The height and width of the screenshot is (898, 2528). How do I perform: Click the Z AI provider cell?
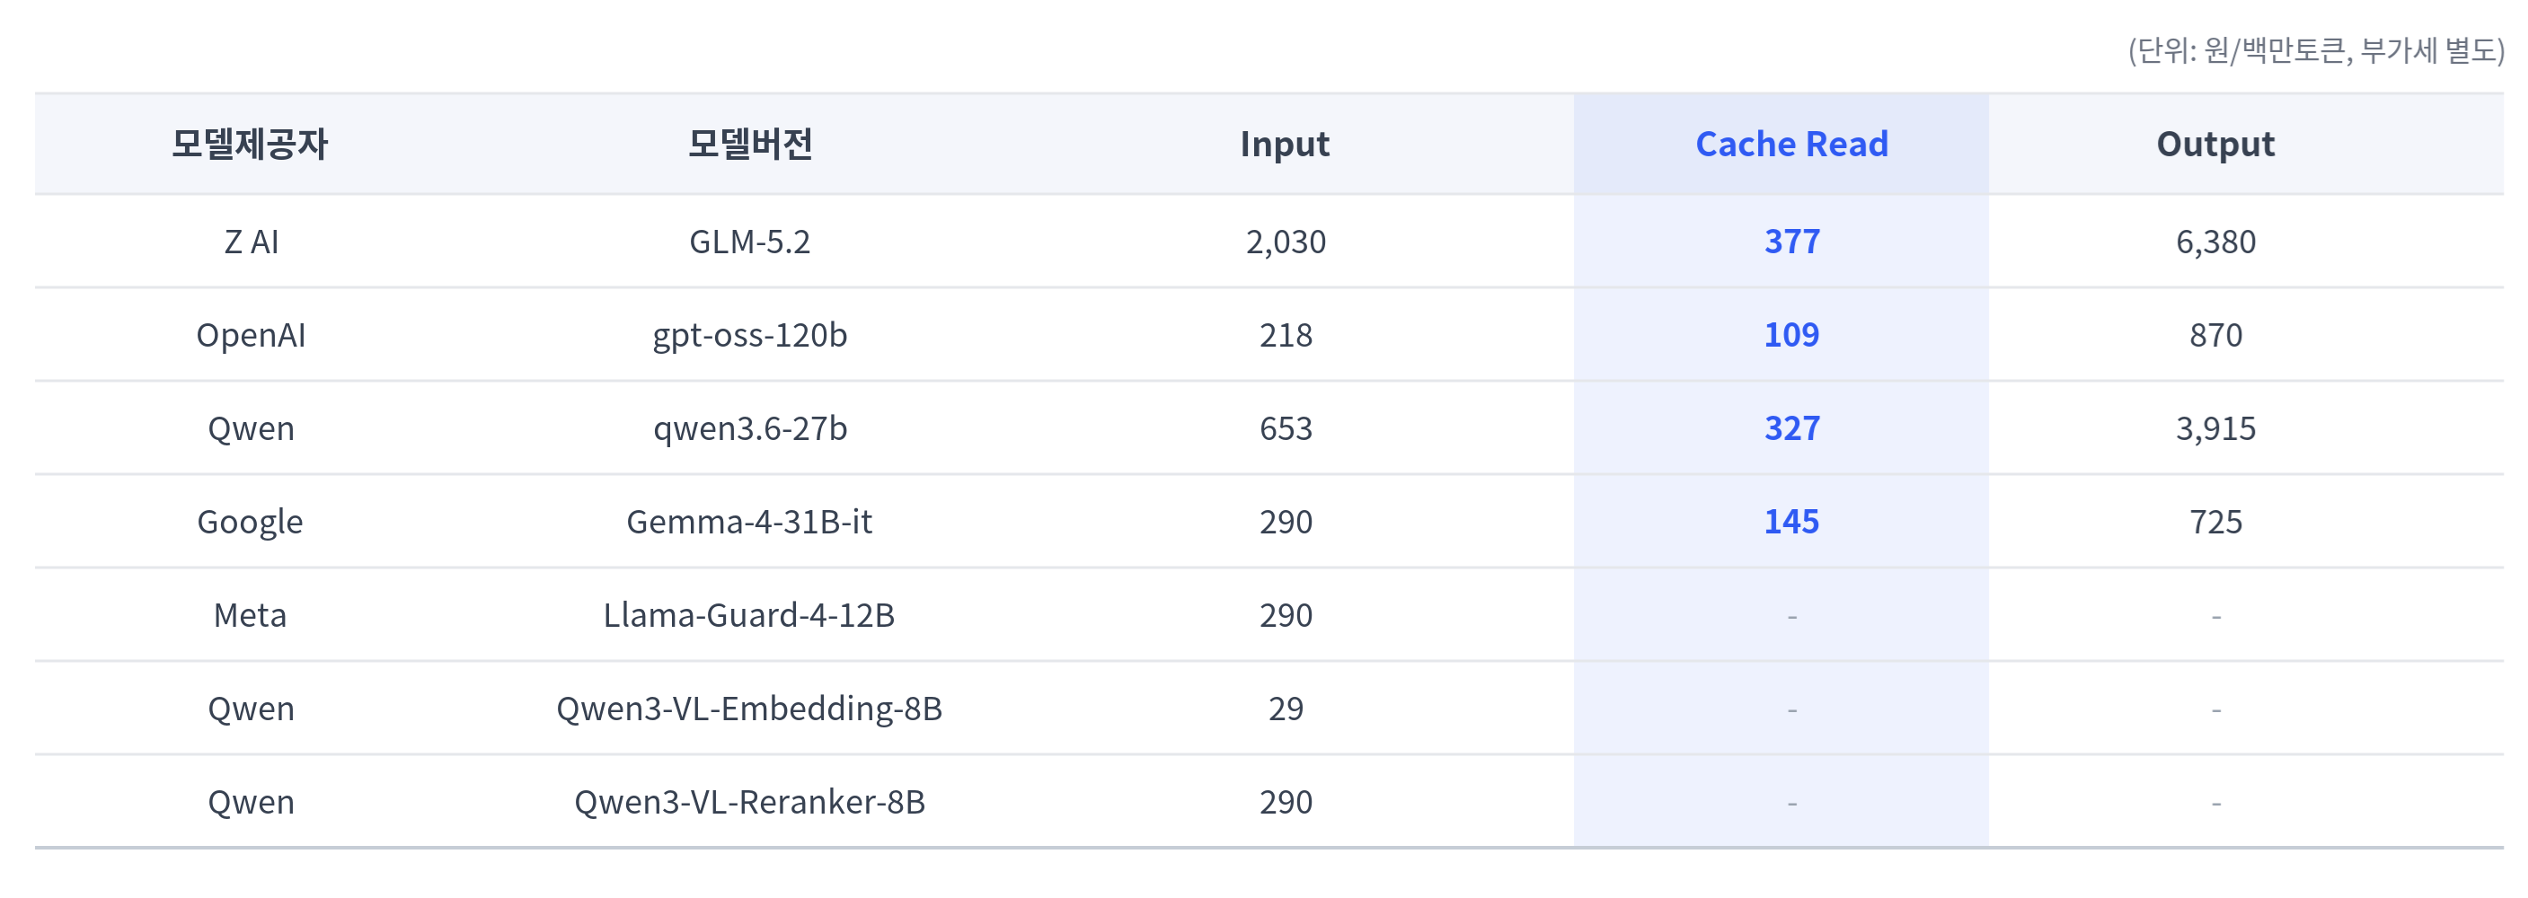(252, 242)
